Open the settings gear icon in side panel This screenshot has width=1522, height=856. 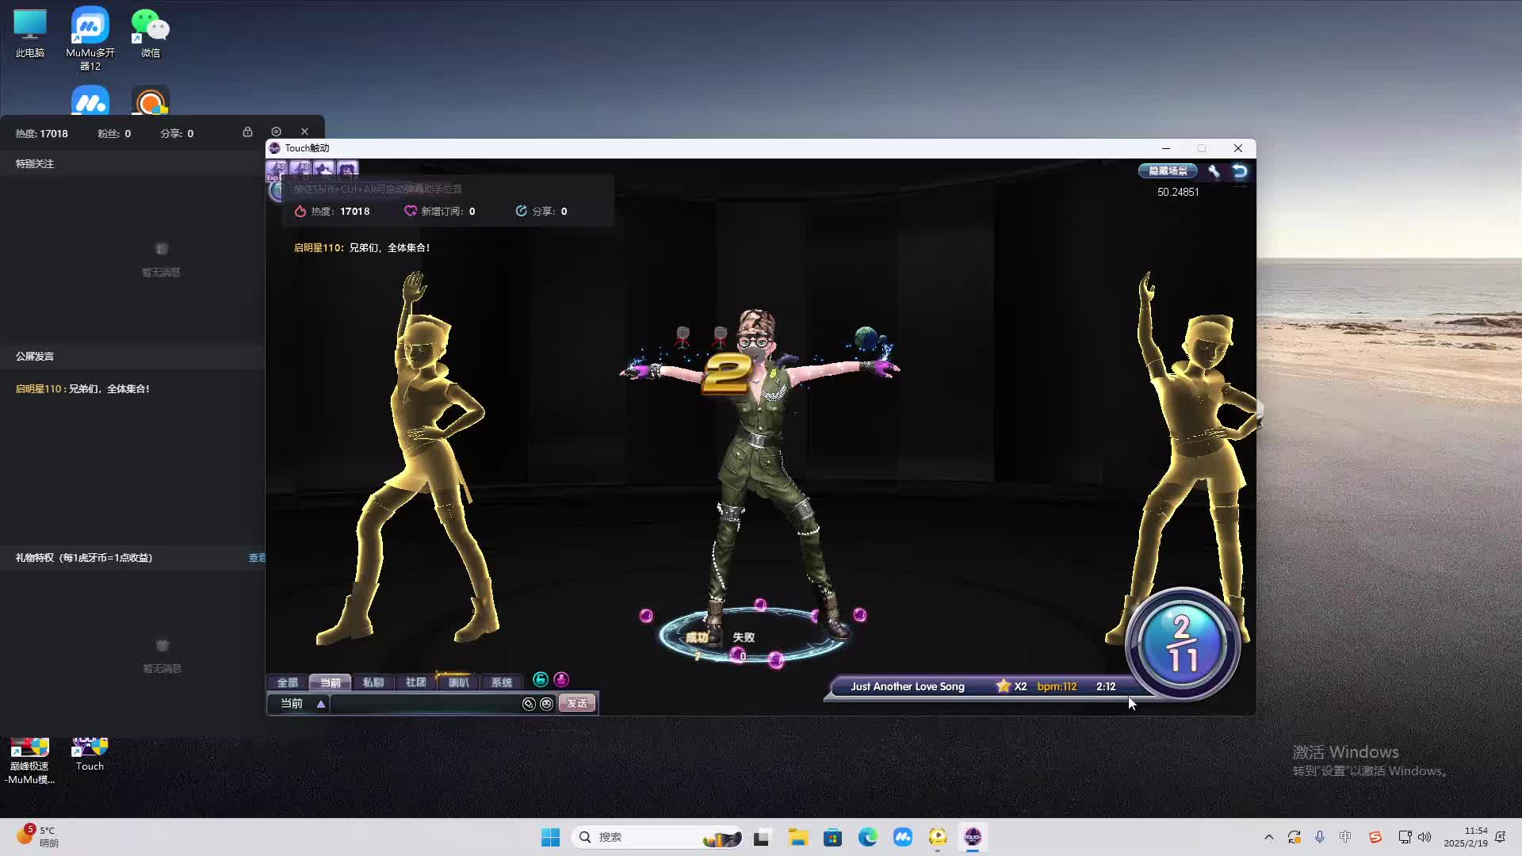point(276,132)
